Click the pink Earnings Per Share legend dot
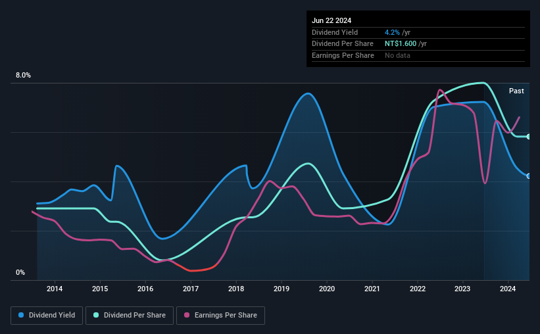This screenshot has width=540, height=334. tap(187, 315)
